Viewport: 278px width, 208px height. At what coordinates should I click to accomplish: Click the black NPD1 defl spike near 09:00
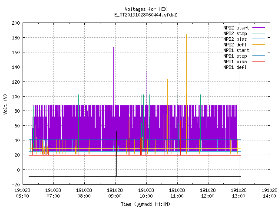tap(117, 154)
